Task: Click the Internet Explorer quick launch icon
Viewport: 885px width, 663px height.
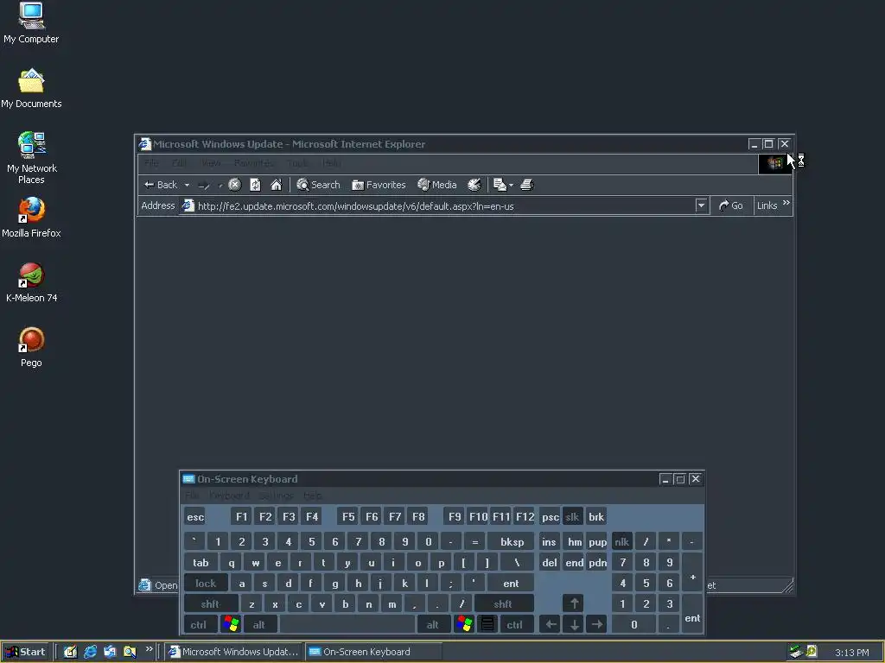Action: (x=90, y=652)
